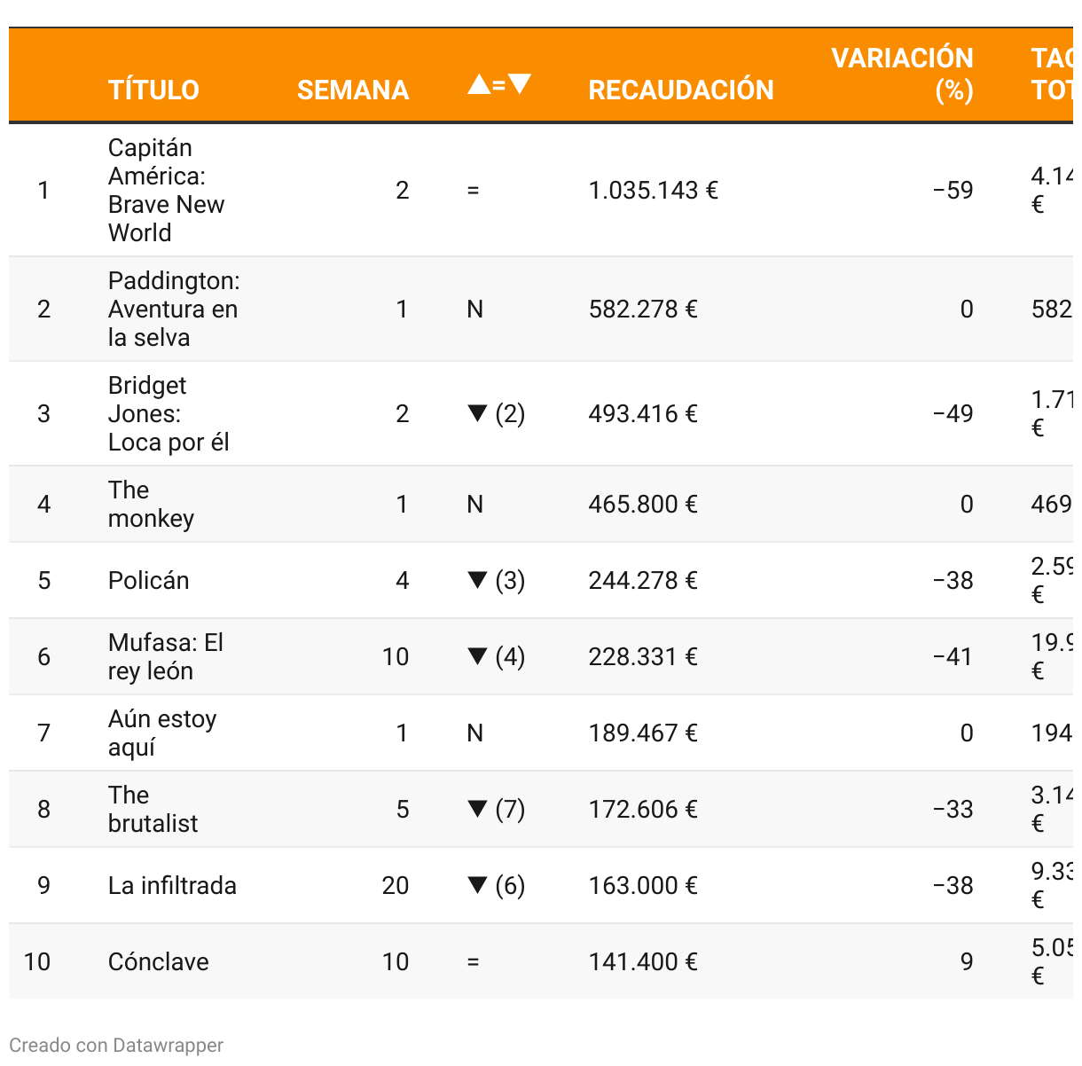Viewport: 1082px width, 1066px height.
Task: Click the down arrow in Bridget Jones row
Action: [477, 413]
